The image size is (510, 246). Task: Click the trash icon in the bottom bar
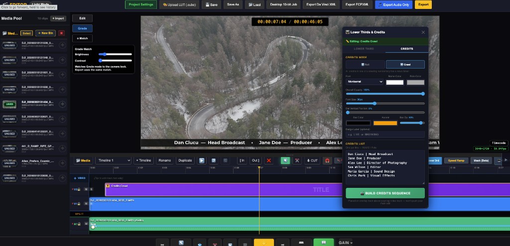(x=245, y=243)
